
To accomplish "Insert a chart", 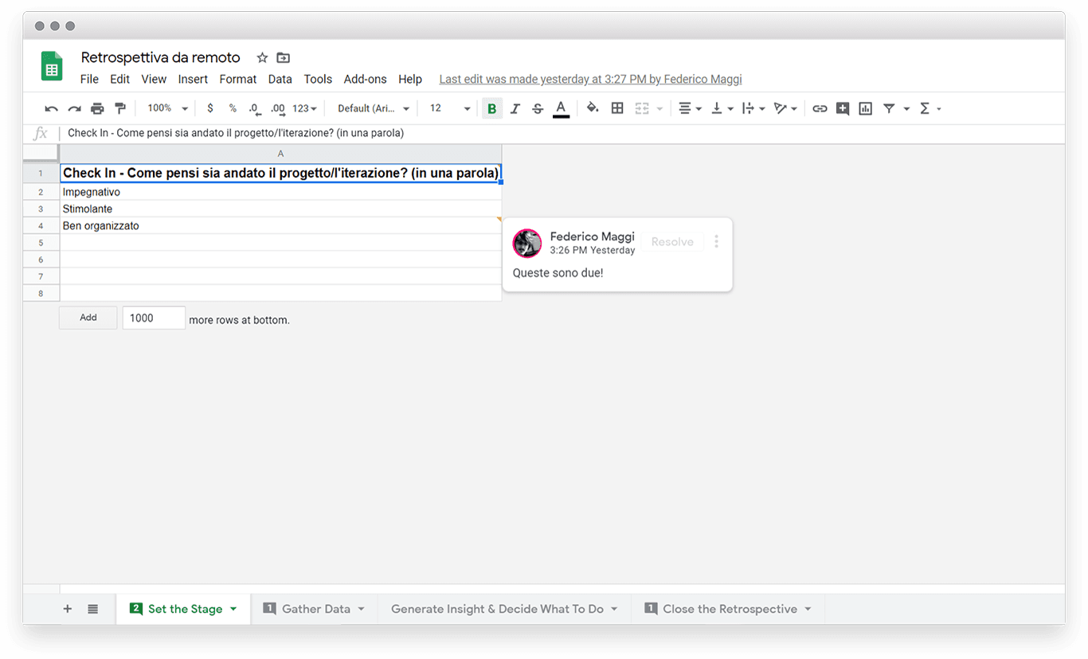I will coord(866,109).
